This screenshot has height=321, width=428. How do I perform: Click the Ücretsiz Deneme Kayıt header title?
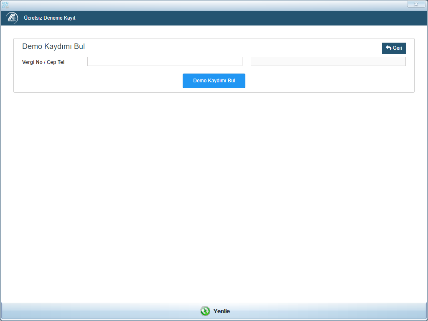coord(50,18)
